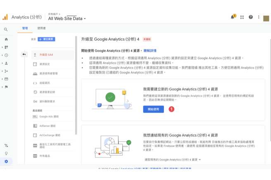Open the Google apps grid
271x180 pixels.
tap(242, 17)
